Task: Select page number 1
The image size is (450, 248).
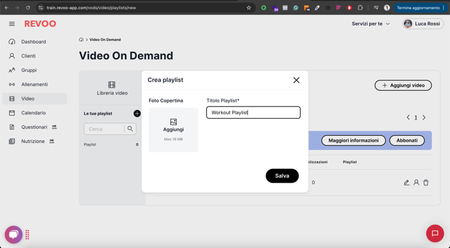Action: (415, 117)
